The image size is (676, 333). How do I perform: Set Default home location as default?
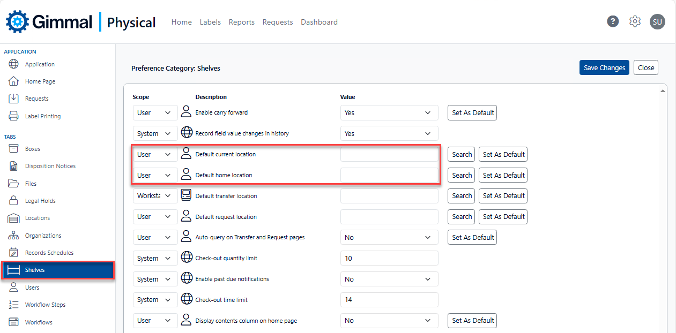pyautogui.click(x=503, y=176)
